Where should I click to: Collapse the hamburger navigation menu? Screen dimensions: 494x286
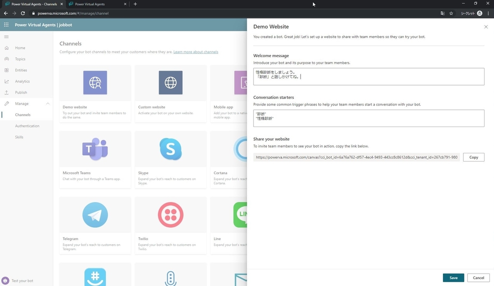click(6, 37)
